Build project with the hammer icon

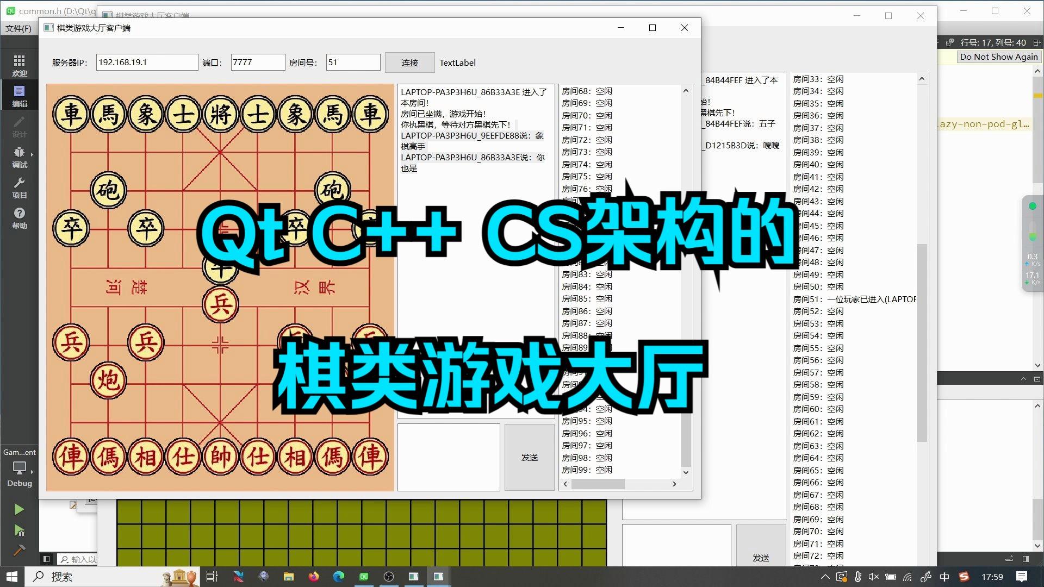coord(19,550)
